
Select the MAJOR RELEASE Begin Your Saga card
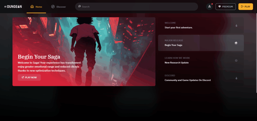(x=201, y=43)
